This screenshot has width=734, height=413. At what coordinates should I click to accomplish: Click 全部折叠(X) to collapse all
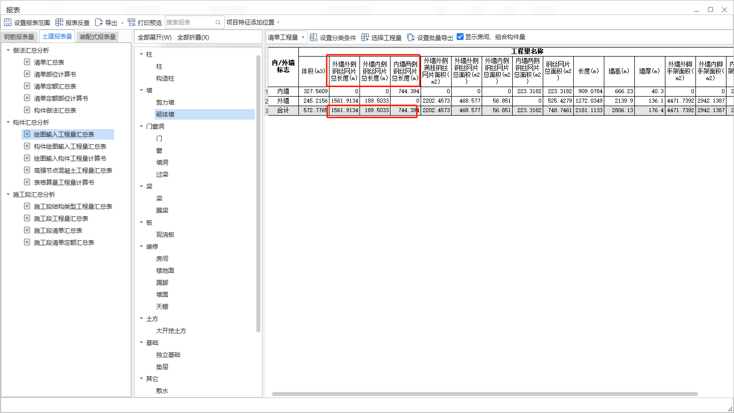(193, 38)
